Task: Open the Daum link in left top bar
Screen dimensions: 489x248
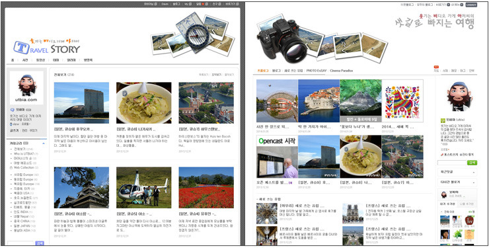Action: [x=165, y=4]
